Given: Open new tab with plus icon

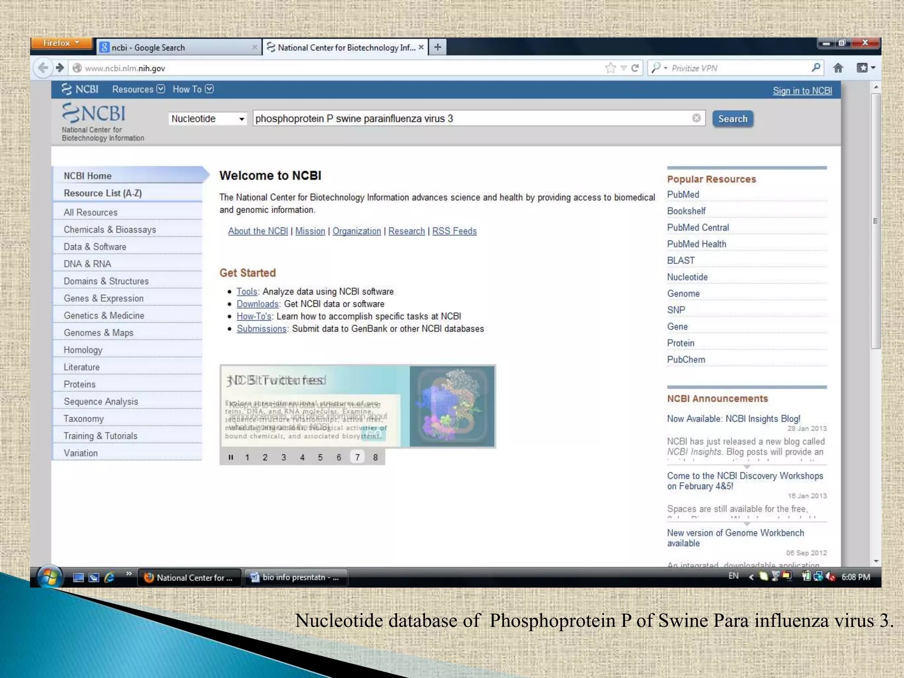Looking at the screenshot, I should coord(437,47).
